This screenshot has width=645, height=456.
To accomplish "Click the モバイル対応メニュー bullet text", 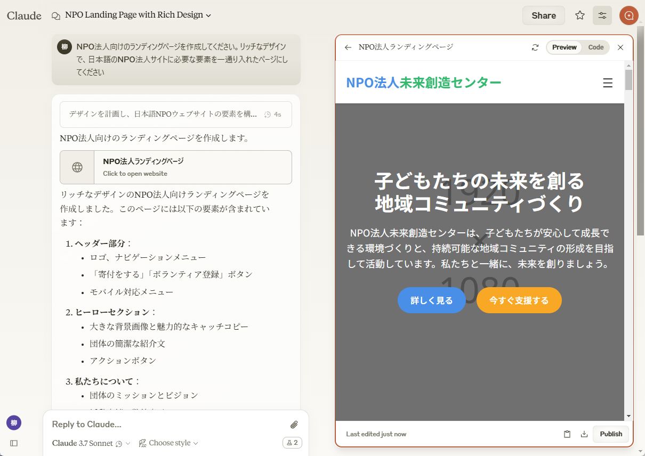I will [x=131, y=292].
